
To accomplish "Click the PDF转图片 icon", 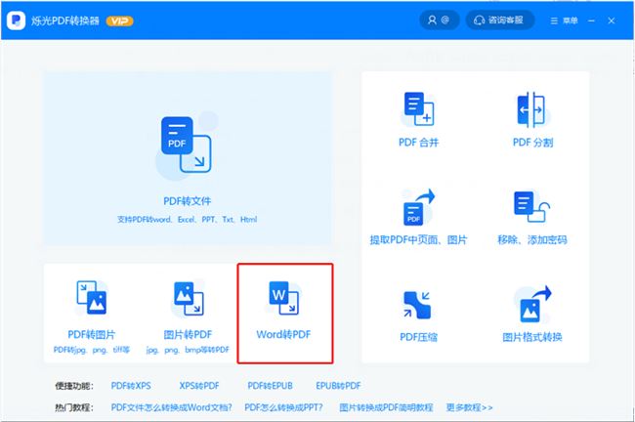I will click(92, 297).
